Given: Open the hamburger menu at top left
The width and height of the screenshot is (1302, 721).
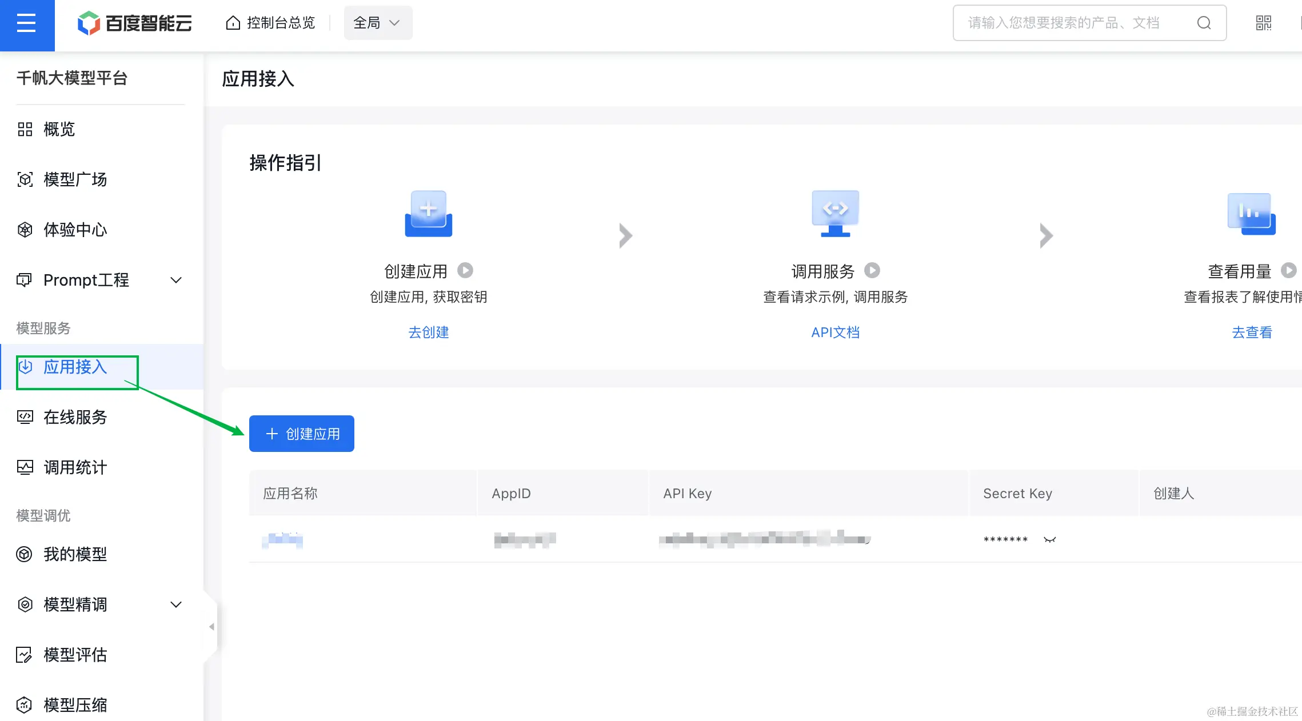Looking at the screenshot, I should coord(26,23).
